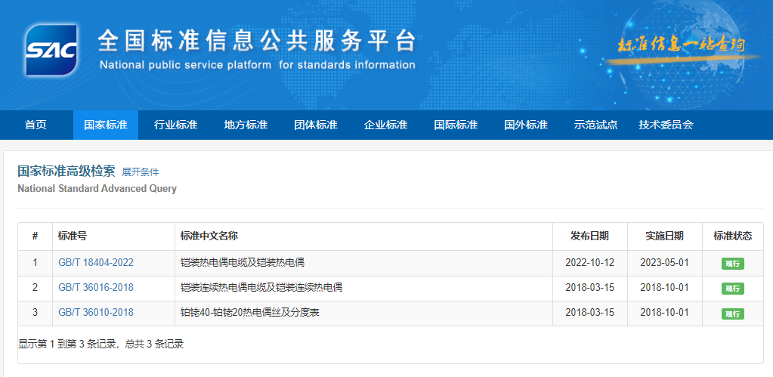Click the 现行 status badge in row 2
Viewport: 773px width, 377px height.
[x=732, y=289]
